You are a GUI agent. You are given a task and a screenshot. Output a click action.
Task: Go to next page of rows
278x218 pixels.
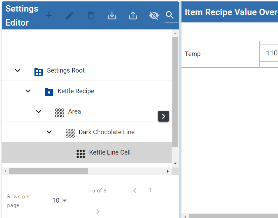pyautogui.click(x=98, y=211)
